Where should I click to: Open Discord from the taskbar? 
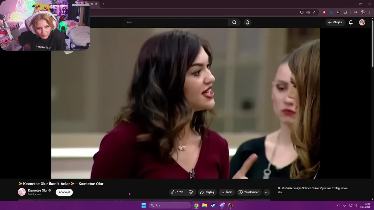tap(222, 205)
